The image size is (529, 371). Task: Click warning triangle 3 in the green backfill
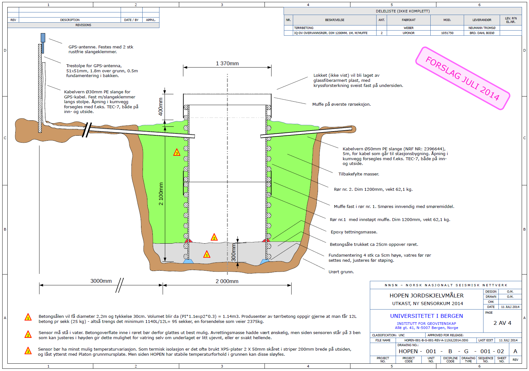point(177,153)
